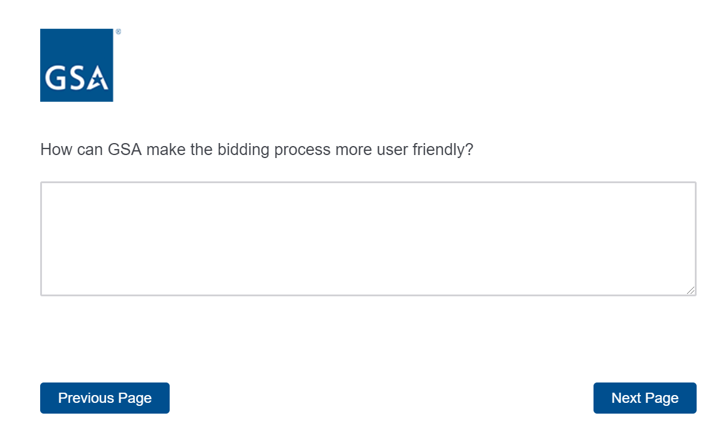Viewport: 723px width, 422px height.
Task: Click the registered trademark symbol beside the logo
Action: (118, 32)
